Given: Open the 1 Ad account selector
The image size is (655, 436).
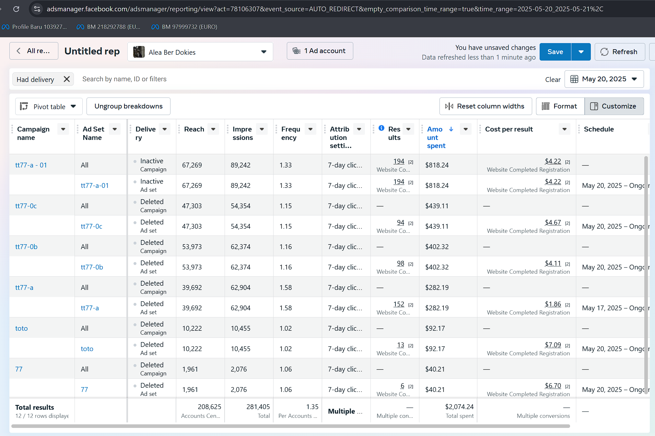Looking at the screenshot, I should [x=320, y=51].
